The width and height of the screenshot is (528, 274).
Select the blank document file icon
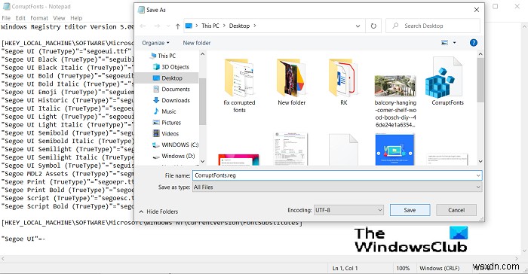click(x=343, y=149)
